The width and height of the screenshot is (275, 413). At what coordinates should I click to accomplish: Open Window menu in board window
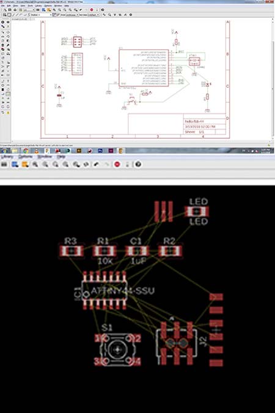coord(45,157)
